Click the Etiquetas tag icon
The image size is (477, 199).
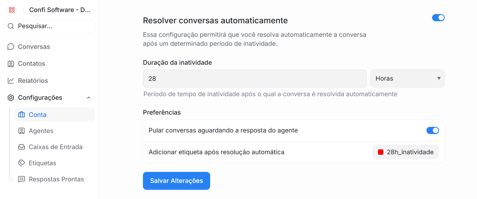(x=22, y=163)
